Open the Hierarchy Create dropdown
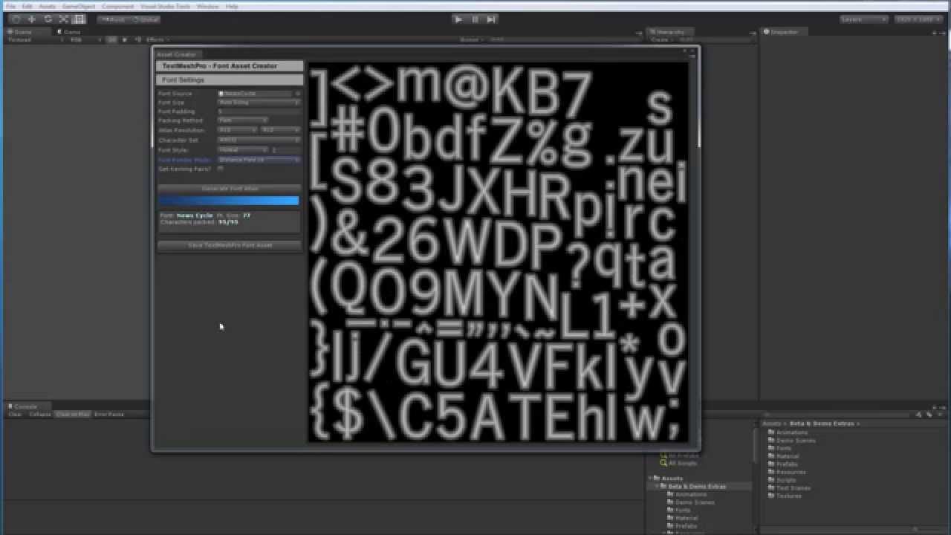Image resolution: width=951 pixels, height=535 pixels. [660, 39]
